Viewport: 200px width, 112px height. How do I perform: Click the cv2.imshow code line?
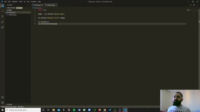[x=51, y=18]
